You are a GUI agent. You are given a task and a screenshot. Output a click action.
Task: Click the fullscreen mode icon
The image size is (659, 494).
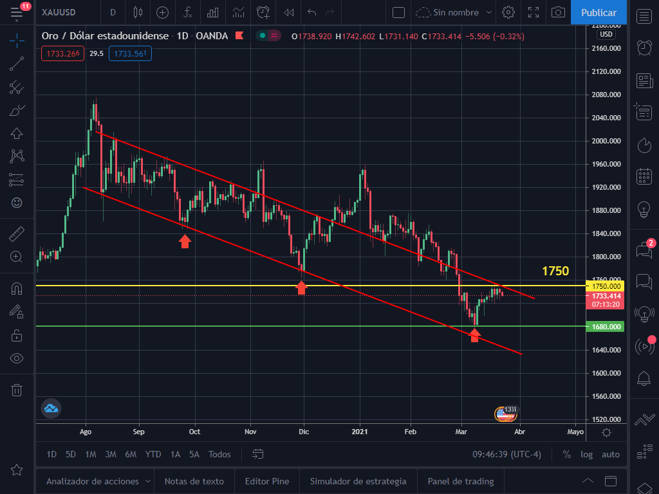[x=534, y=12]
